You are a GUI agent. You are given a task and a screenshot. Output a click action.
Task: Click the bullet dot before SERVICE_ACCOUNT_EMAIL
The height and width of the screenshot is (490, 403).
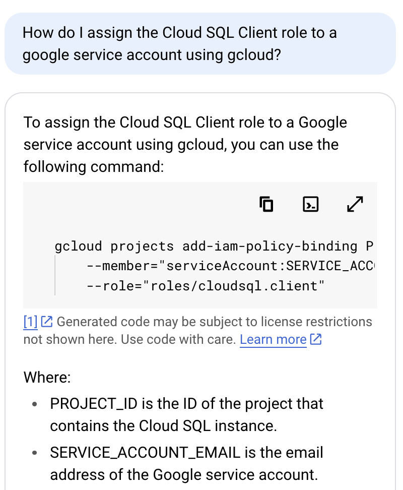(34, 453)
